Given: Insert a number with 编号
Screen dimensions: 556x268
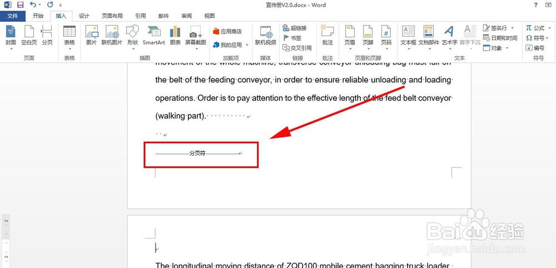Looking at the screenshot, I should point(535,48).
